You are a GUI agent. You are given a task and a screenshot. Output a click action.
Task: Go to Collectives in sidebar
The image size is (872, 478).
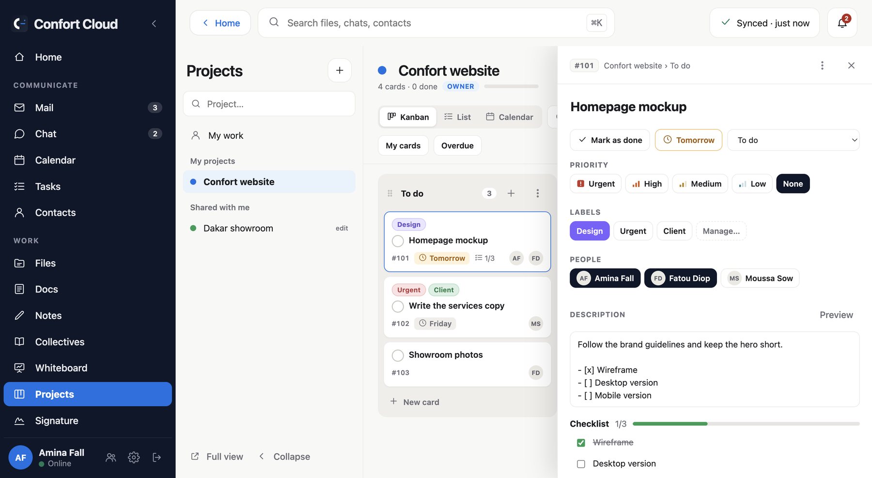[x=88, y=342]
